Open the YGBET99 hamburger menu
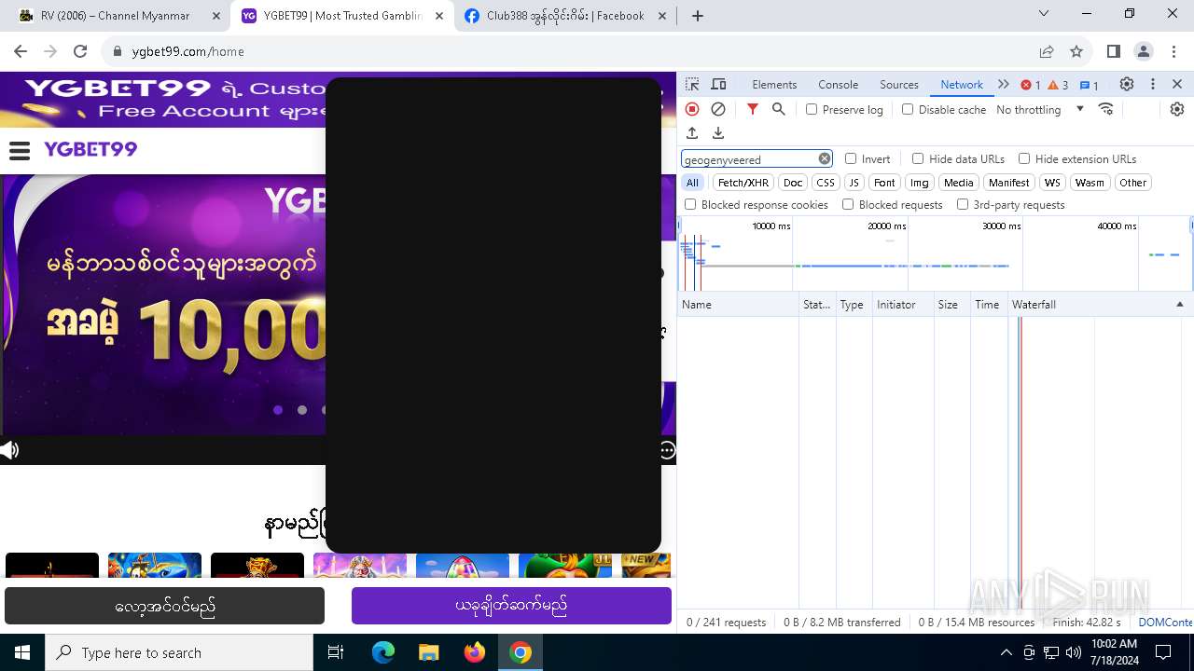1194x671 pixels. (20, 150)
